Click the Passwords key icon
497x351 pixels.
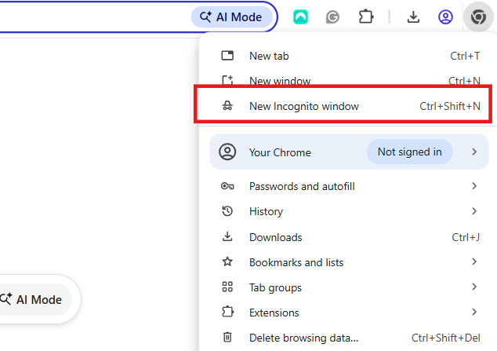pyautogui.click(x=227, y=186)
